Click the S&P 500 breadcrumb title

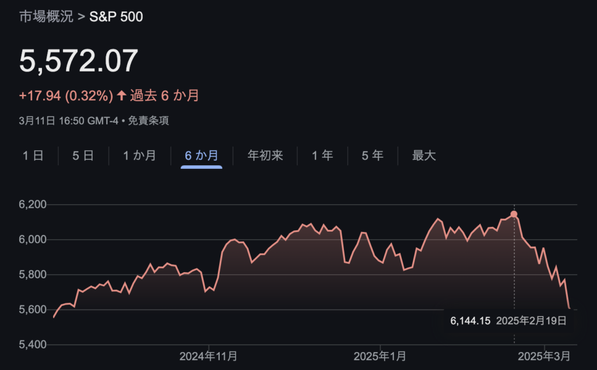pyautogui.click(x=116, y=16)
